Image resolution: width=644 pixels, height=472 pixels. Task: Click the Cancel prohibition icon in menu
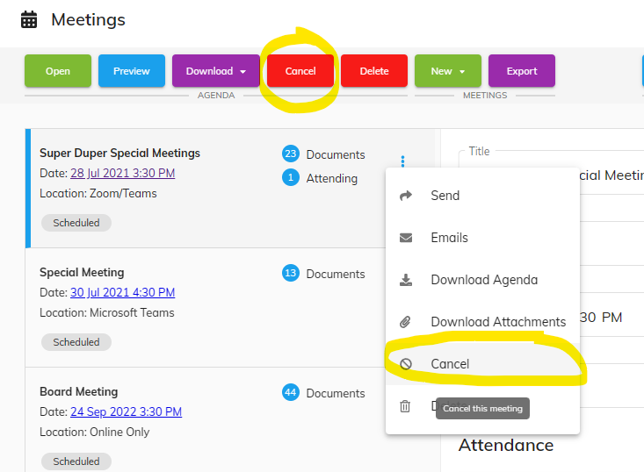[x=406, y=364]
